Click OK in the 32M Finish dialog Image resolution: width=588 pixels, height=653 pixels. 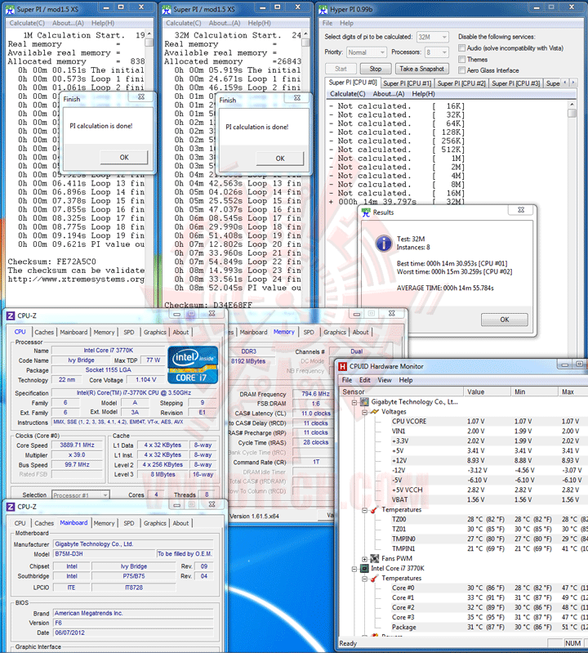(280, 159)
